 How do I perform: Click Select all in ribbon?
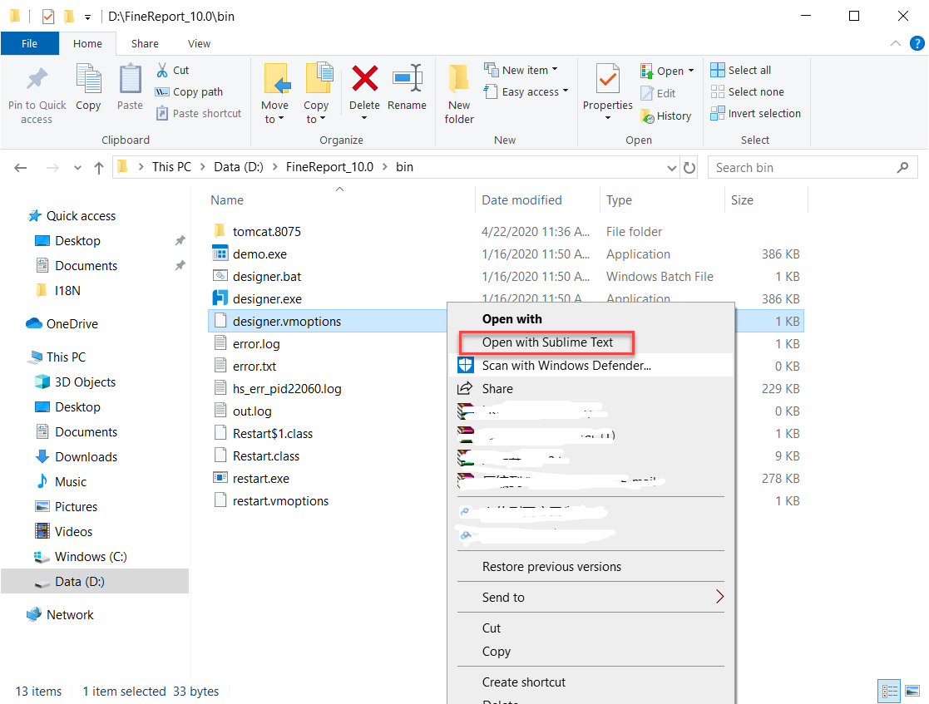(740, 70)
